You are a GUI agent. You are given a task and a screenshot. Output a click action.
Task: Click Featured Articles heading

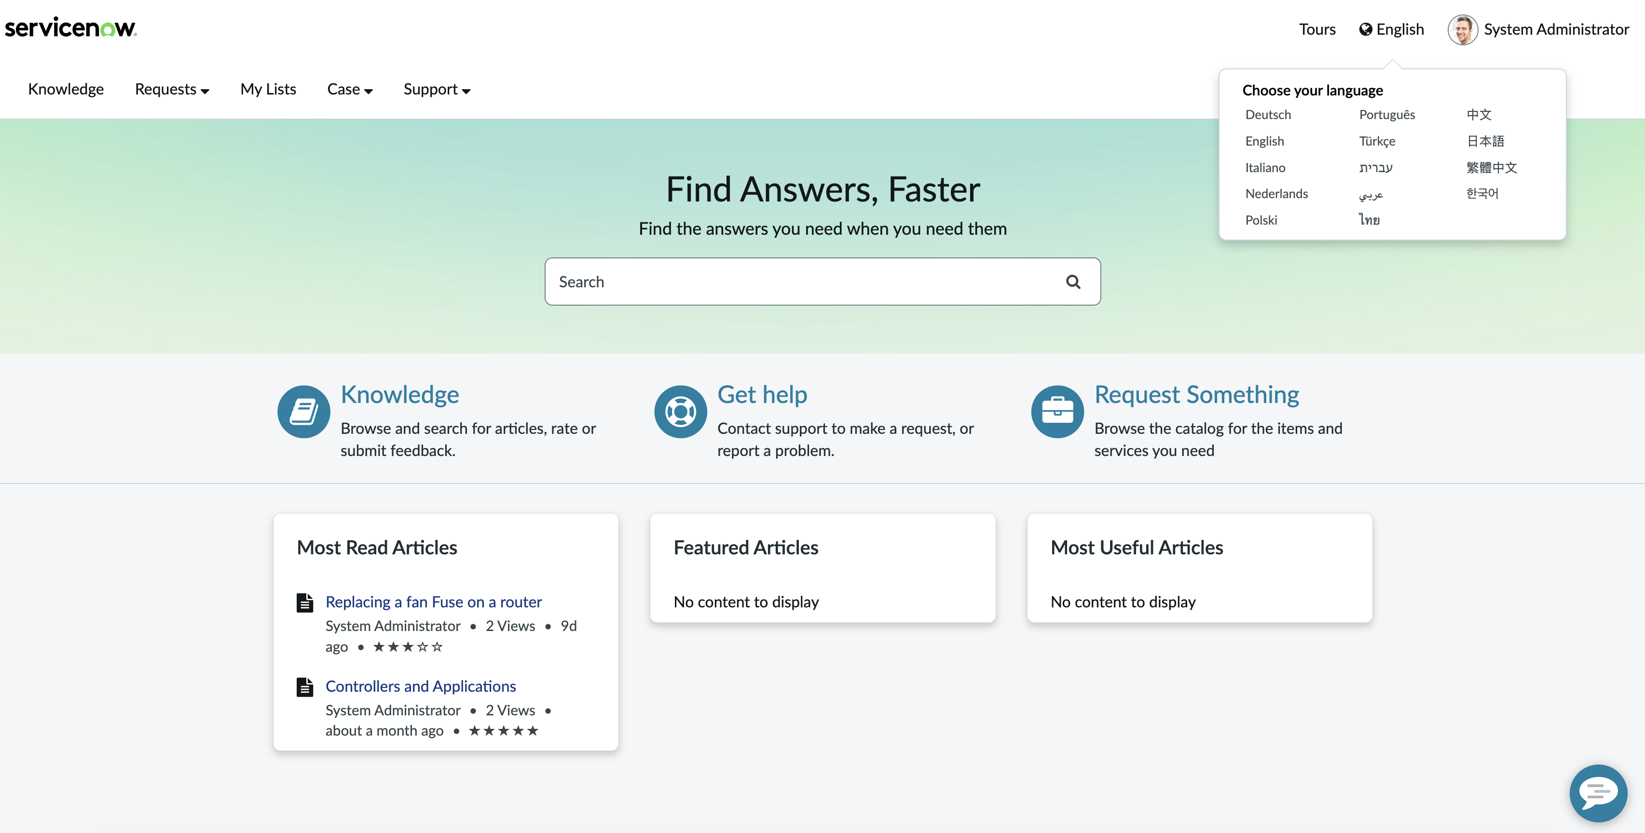[745, 548]
